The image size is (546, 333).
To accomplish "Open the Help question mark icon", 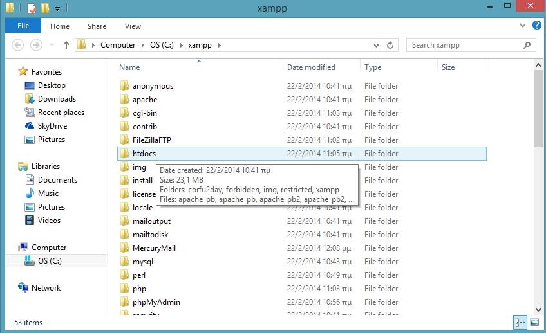I will [x=536, y=25].
